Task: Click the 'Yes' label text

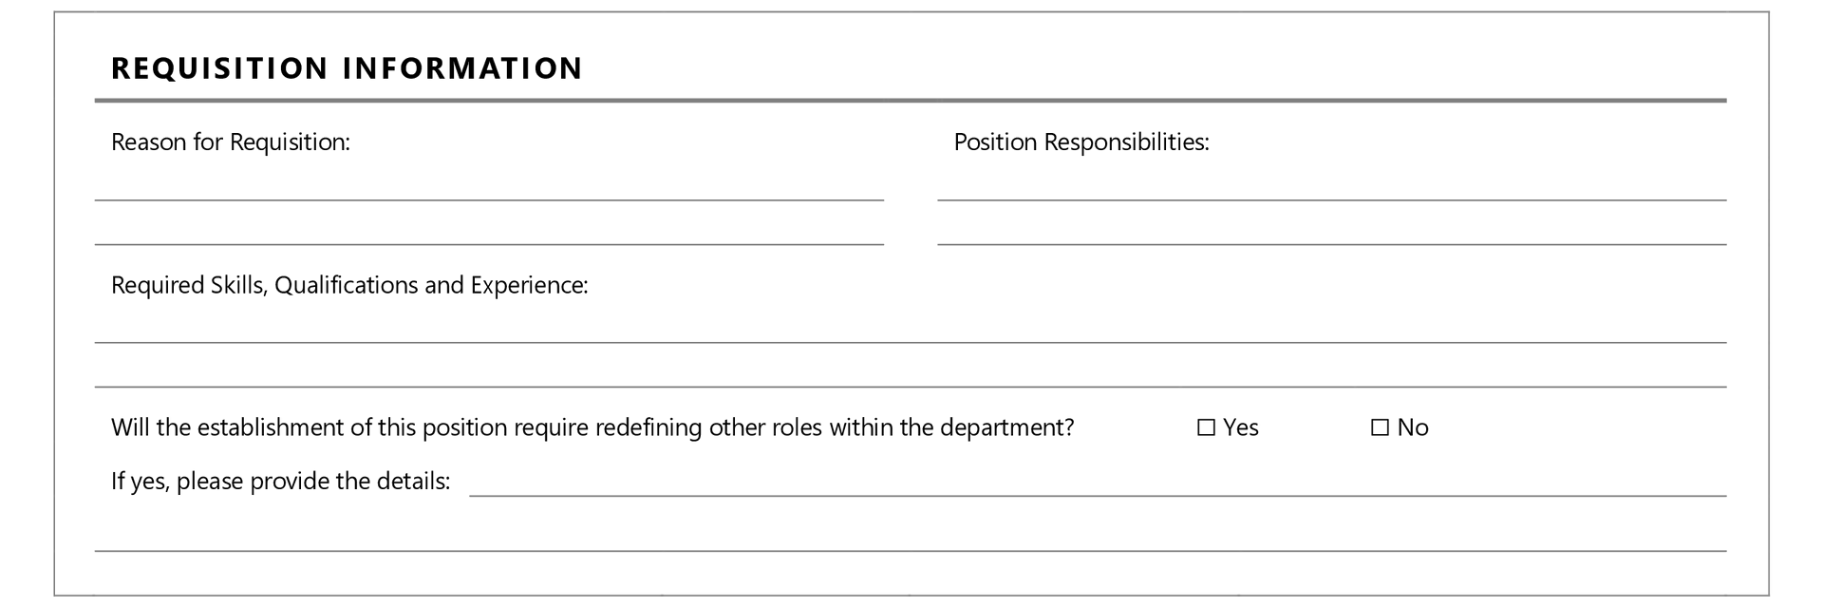Action: (1241, 428)
